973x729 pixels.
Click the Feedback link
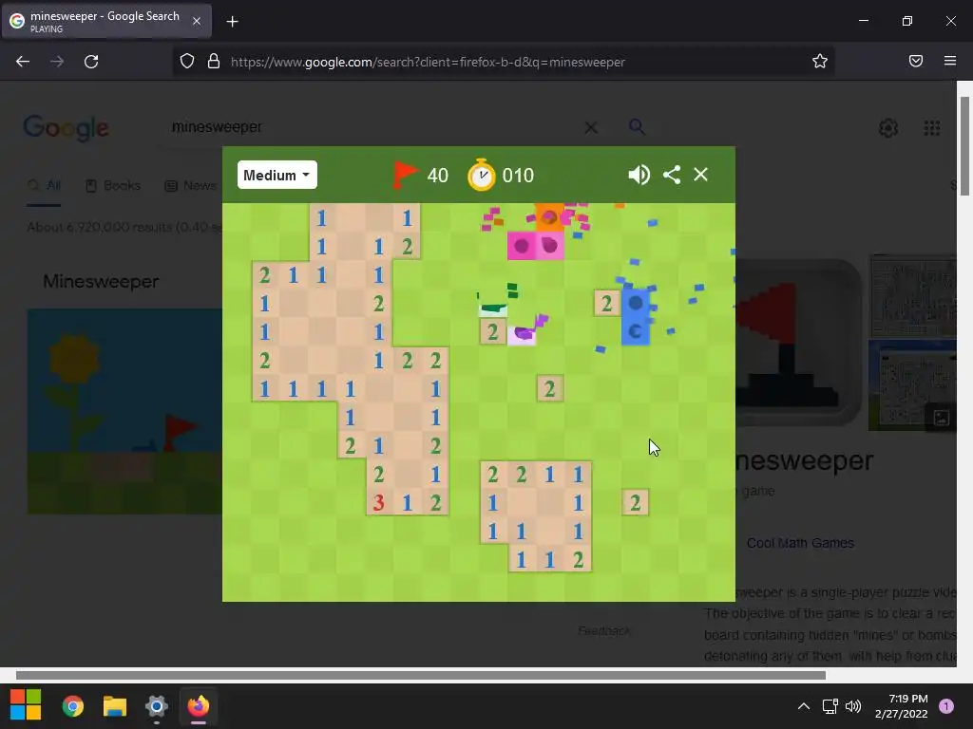click(603, 630)
